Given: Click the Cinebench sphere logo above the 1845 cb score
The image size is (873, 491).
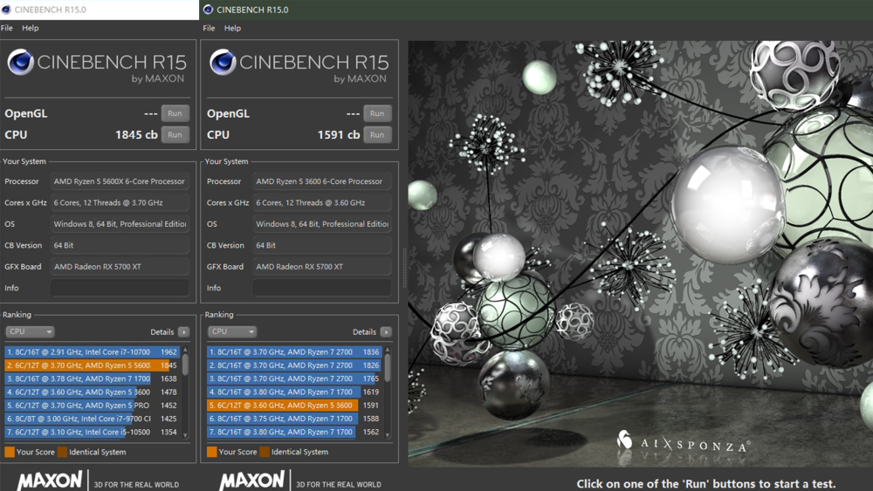Looking at the screenshot, I should click(21, 63).
